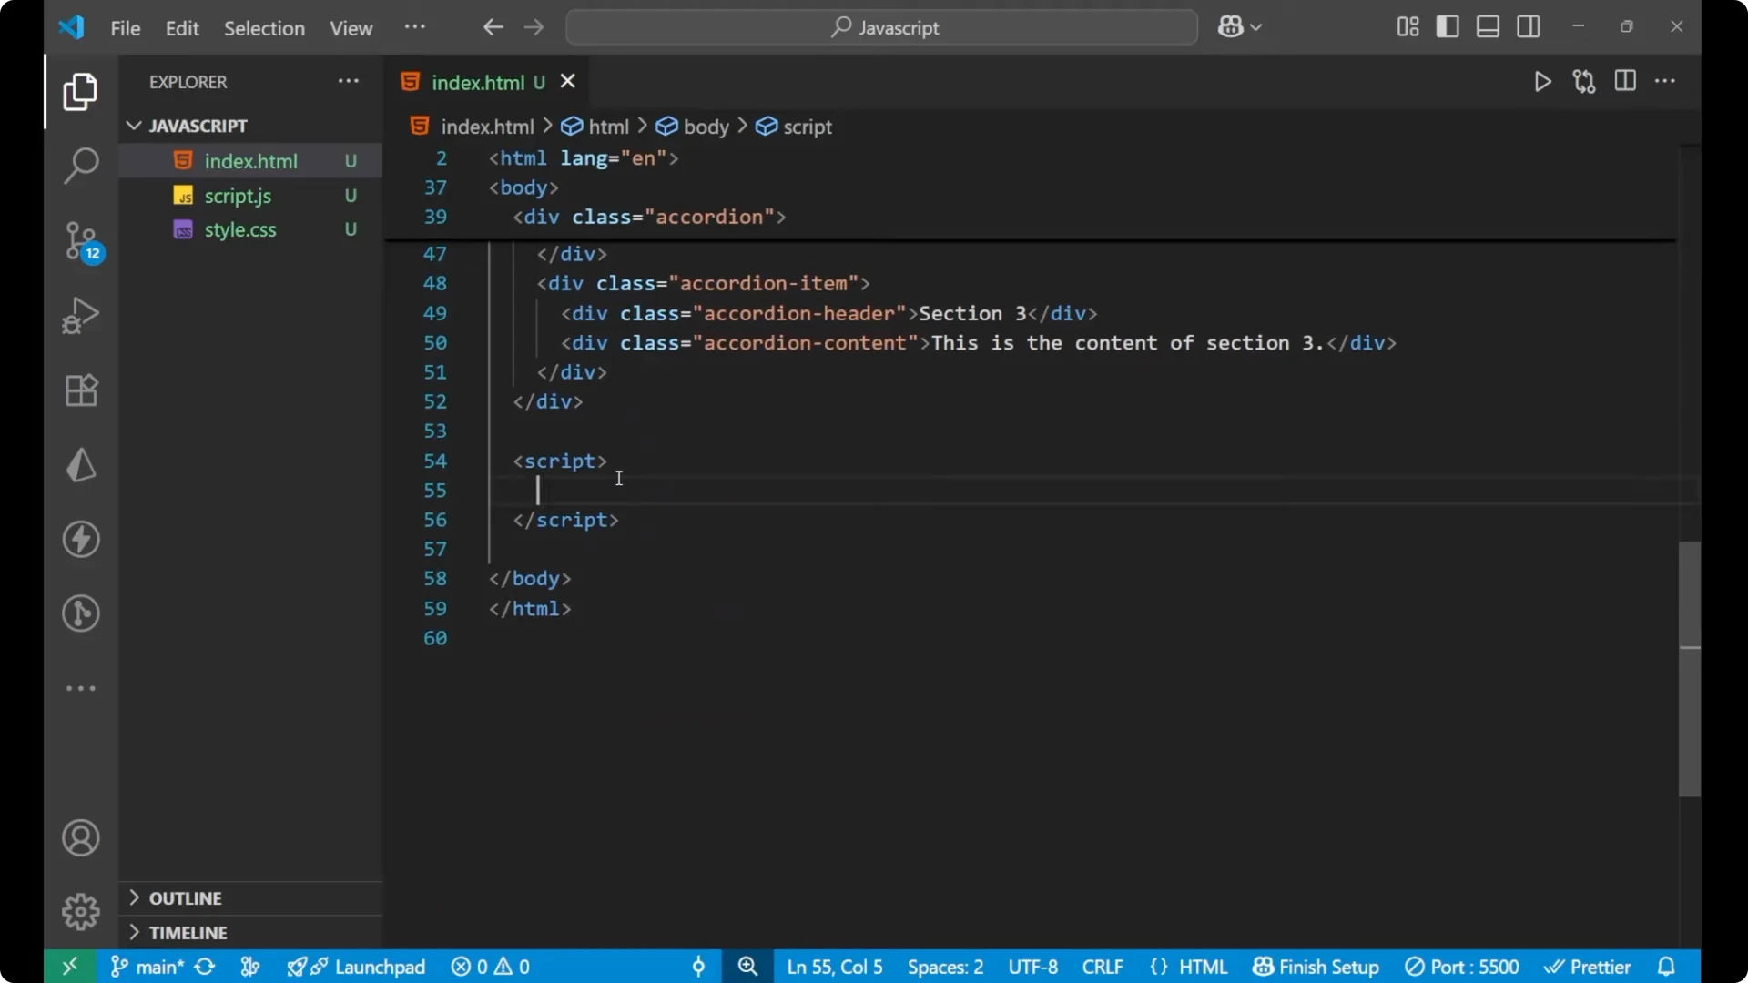Open the Run and Debug view

coord(80,315)
